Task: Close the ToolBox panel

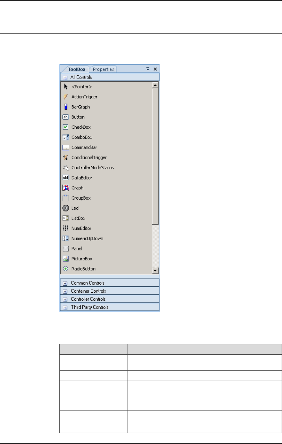Action: [x=155, y=69]
